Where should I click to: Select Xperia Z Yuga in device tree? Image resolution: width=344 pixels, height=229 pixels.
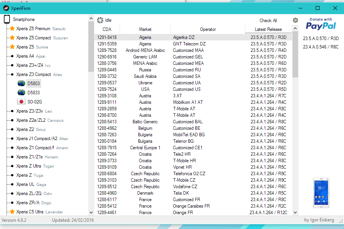[29, 175]
